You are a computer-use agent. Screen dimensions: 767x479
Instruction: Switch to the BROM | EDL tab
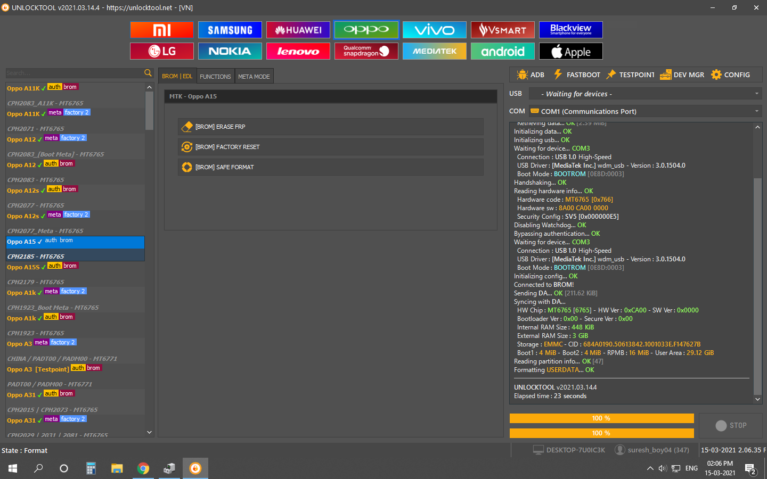177,76
